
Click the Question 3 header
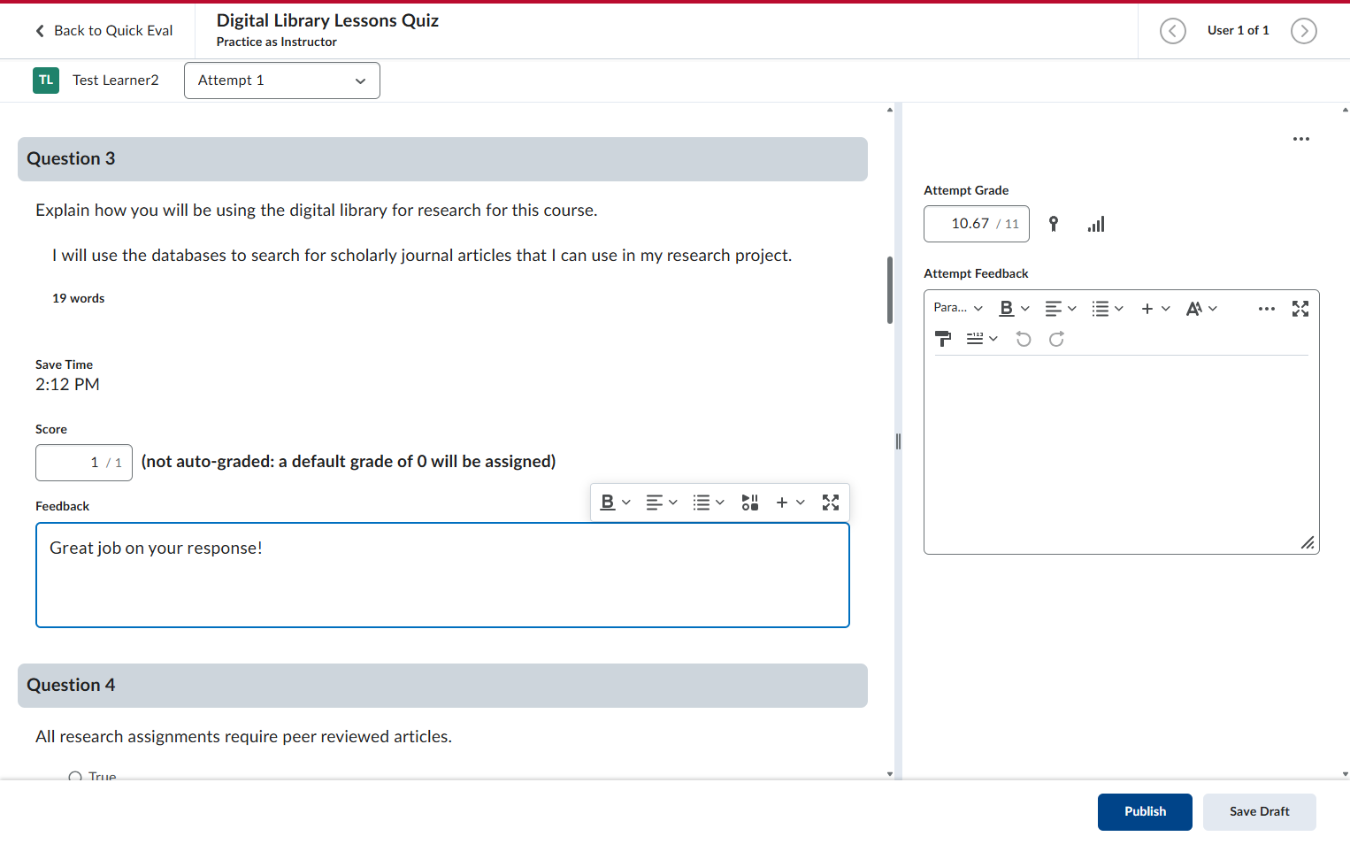(x=442, y=159)
